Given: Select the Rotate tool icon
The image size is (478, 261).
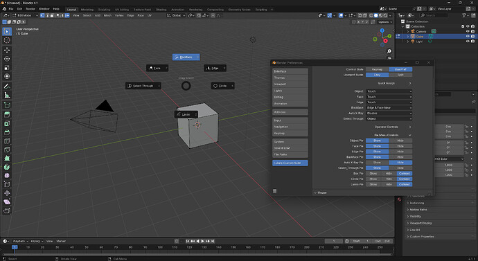Looking at the screenshot, I should tap(7, 59).
